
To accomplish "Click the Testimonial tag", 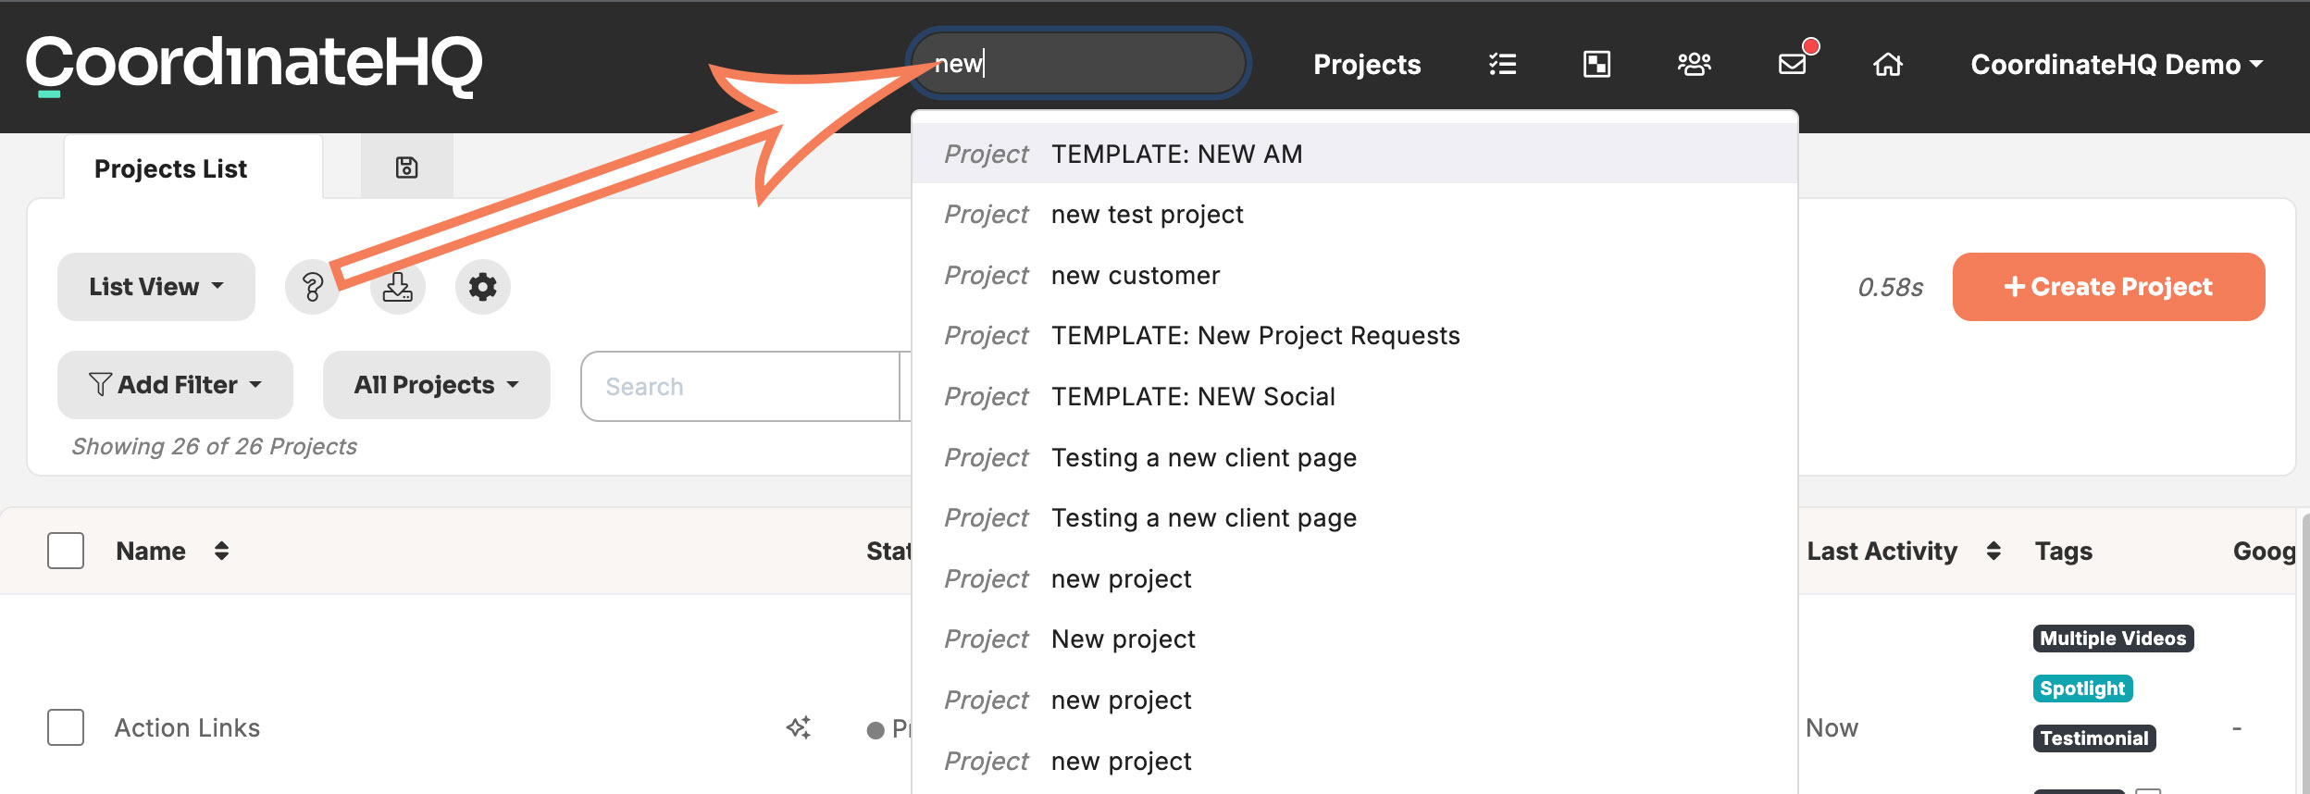I will tap(2094, 738).
